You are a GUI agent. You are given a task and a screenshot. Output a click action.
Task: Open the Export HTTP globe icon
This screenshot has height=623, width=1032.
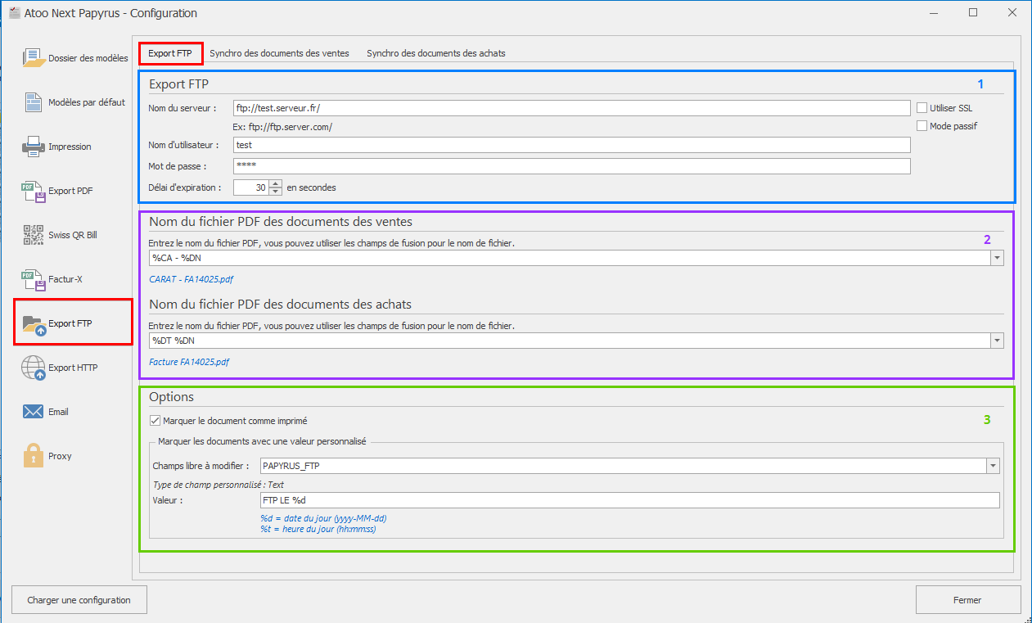33,368
